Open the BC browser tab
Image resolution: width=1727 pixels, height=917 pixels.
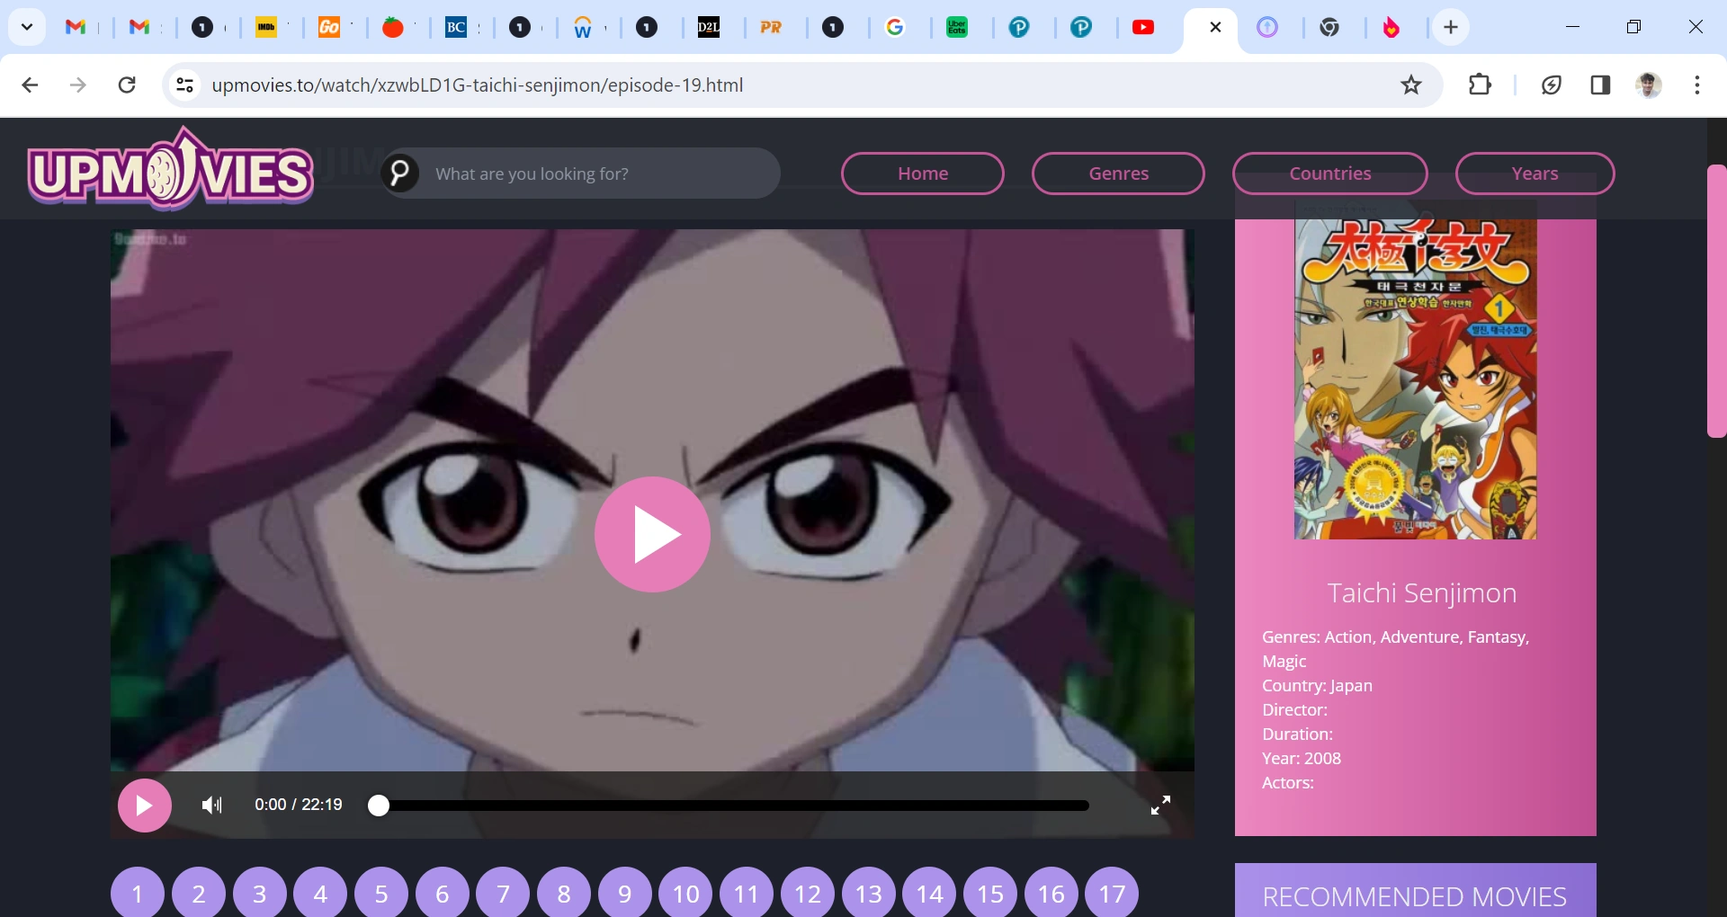[x=456, y=28]
